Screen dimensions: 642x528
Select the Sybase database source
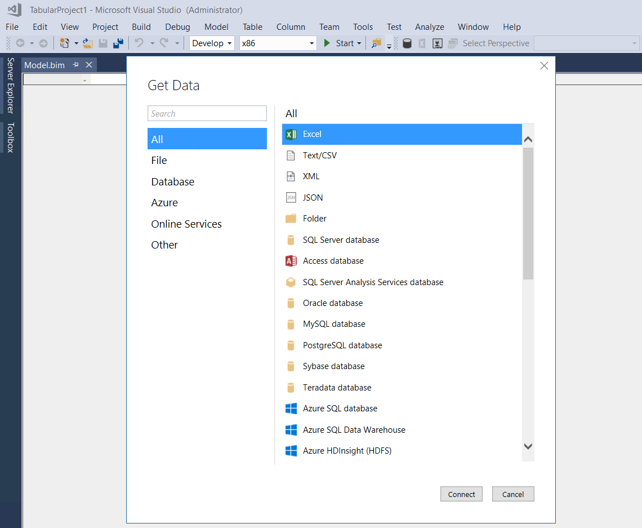pos(402,366)
